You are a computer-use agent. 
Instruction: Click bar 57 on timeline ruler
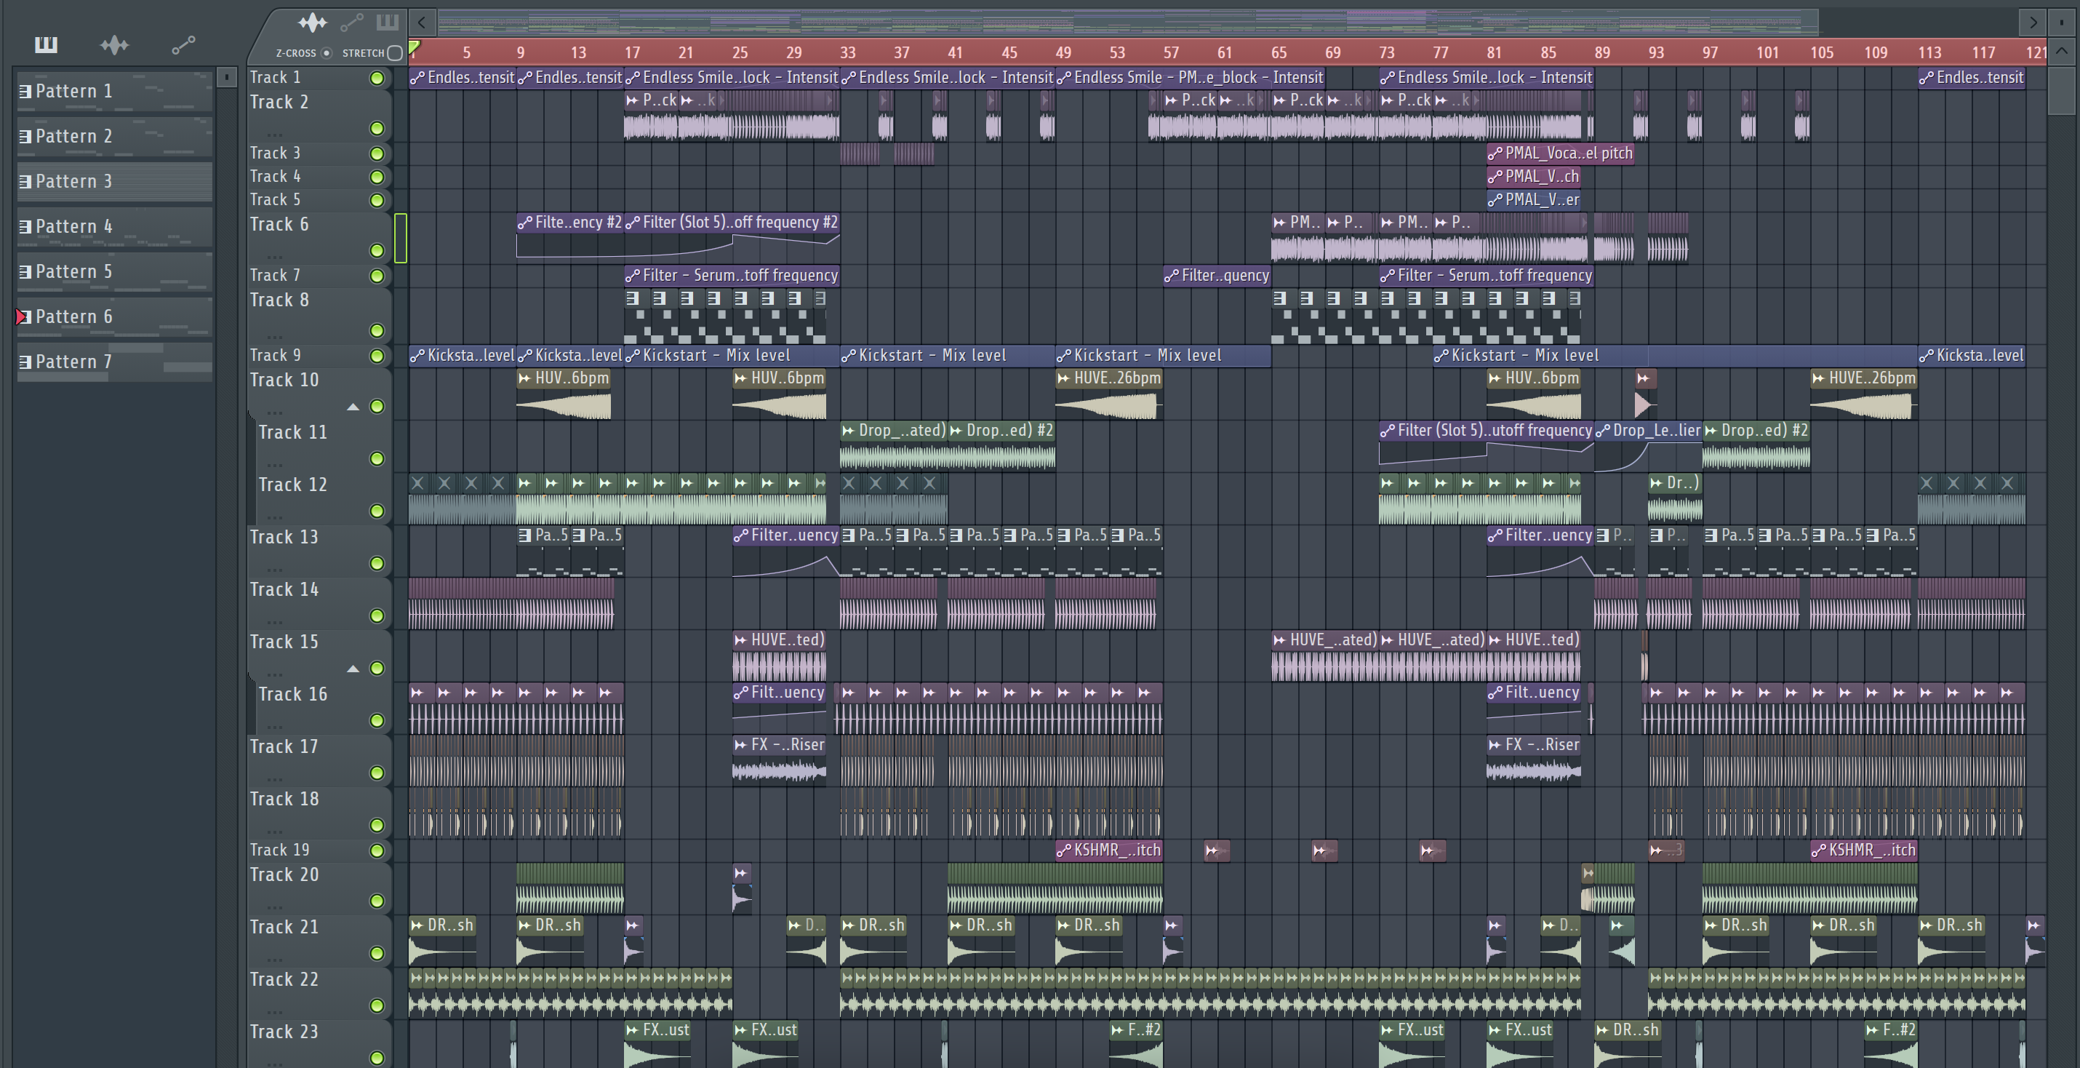(x=1171, y=53)
